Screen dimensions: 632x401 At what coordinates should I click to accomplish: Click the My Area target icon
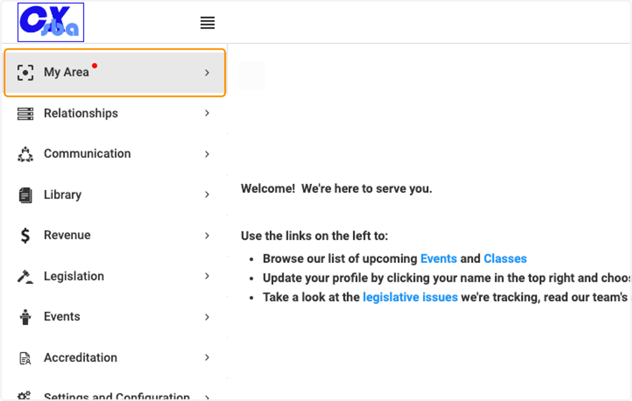[x=25, y=73]
